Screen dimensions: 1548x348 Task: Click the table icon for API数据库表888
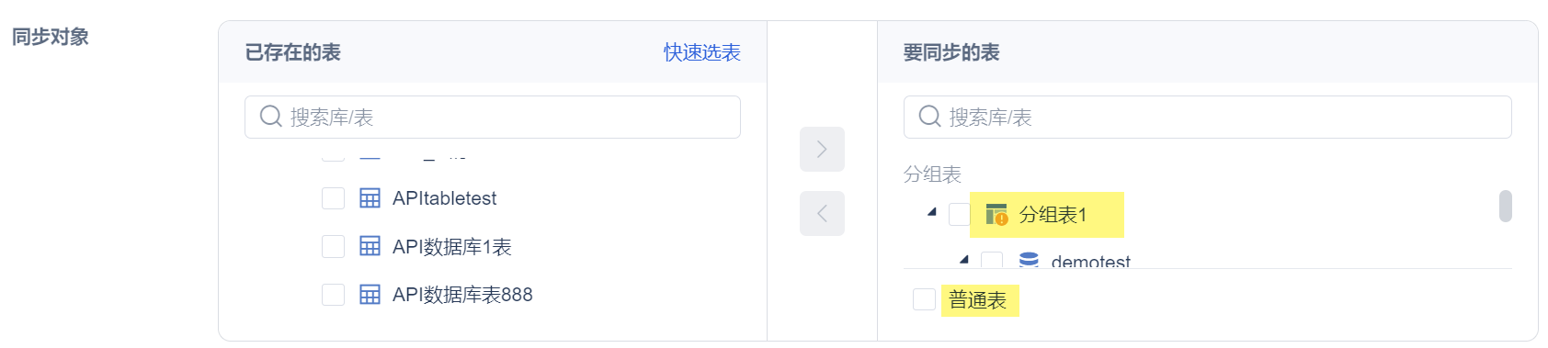tap(370, 295)
